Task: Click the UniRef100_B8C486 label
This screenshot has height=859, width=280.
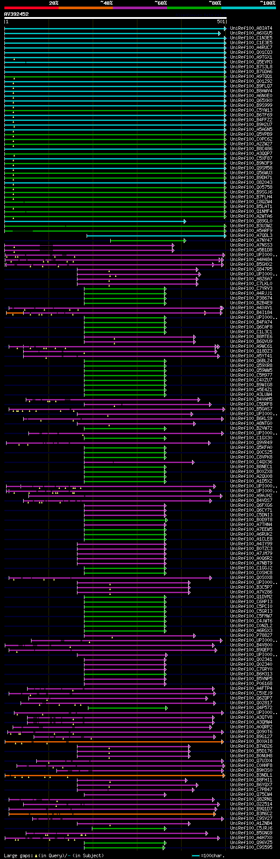Action: click(251, 149)
